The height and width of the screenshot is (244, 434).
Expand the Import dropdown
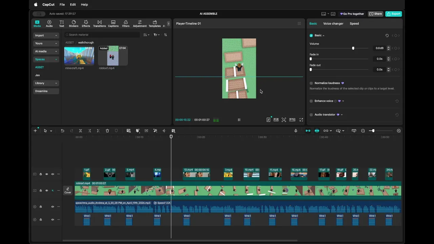[x=46, y=35]
